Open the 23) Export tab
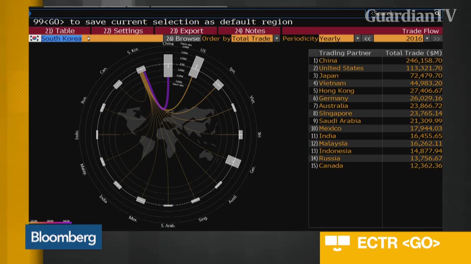 186,31
